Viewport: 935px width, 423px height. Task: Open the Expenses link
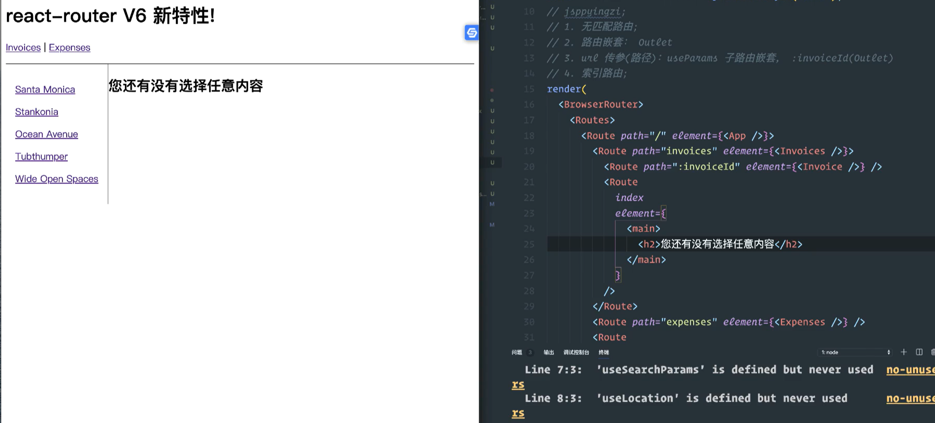[70, 48]
